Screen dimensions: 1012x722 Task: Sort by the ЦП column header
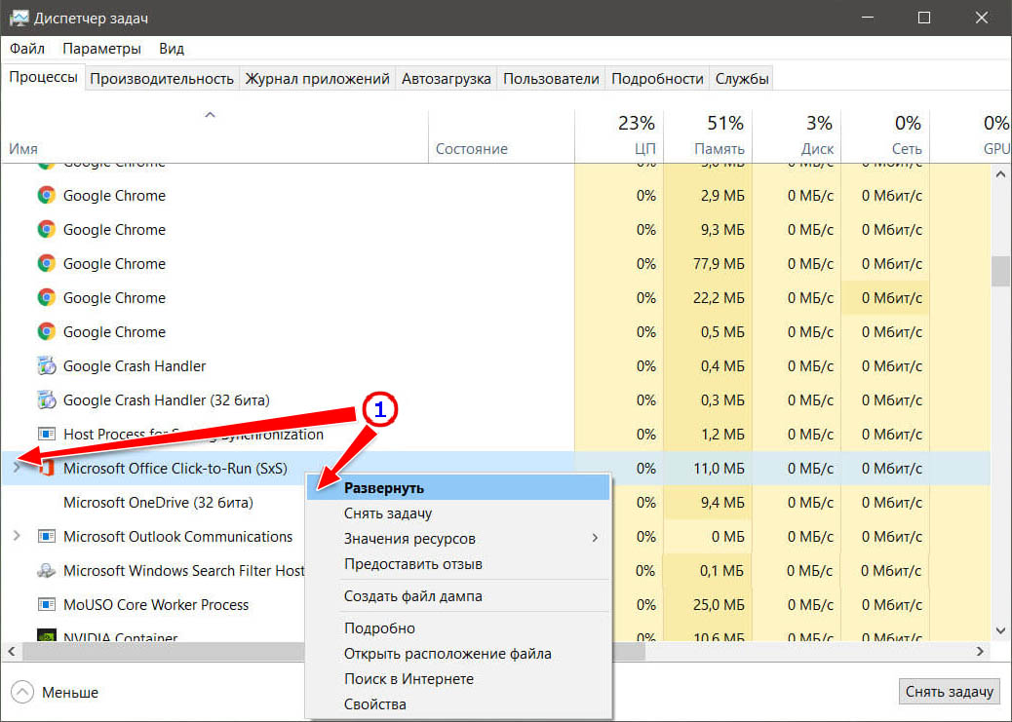point(619,136)
